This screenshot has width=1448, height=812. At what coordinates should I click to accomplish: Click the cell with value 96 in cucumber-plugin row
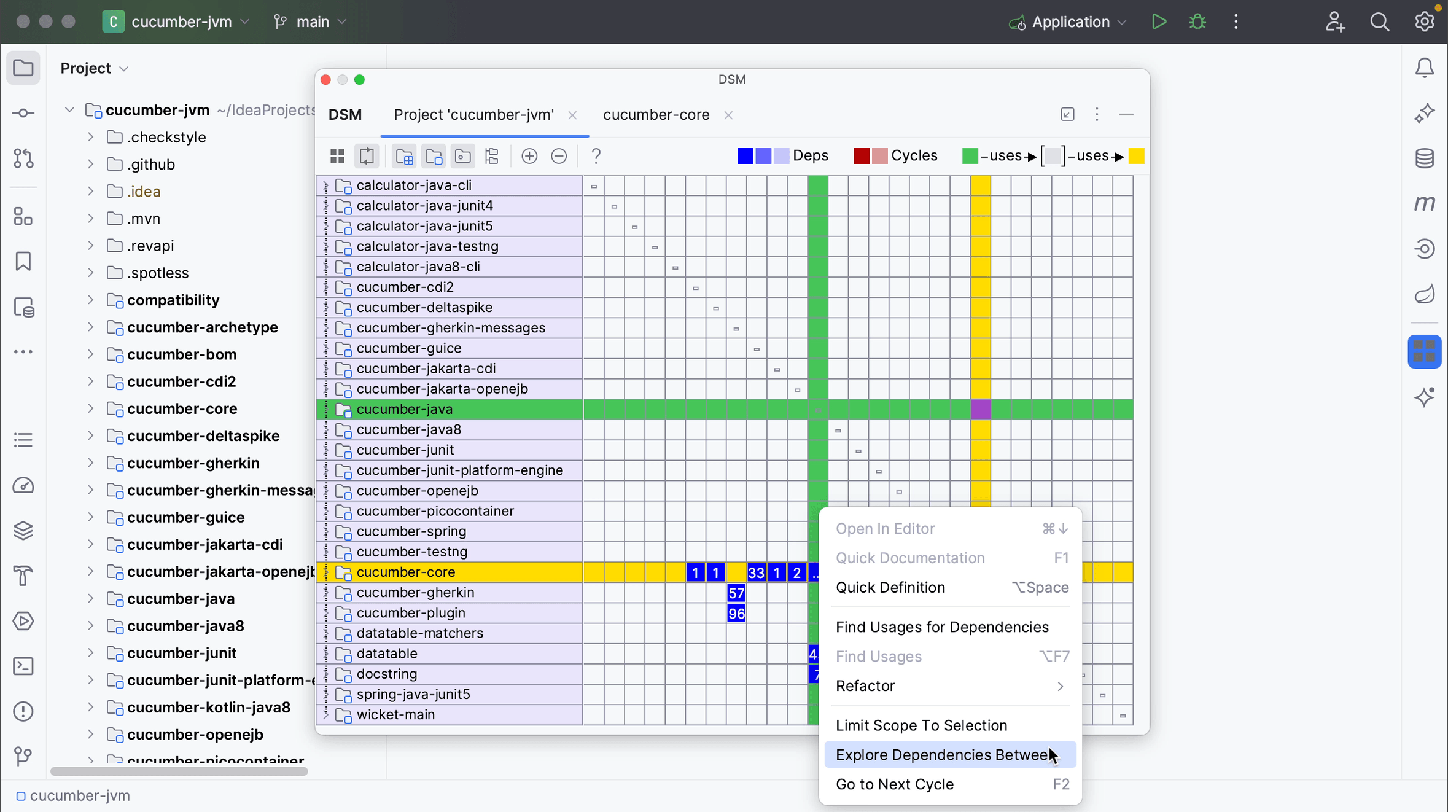736,613
